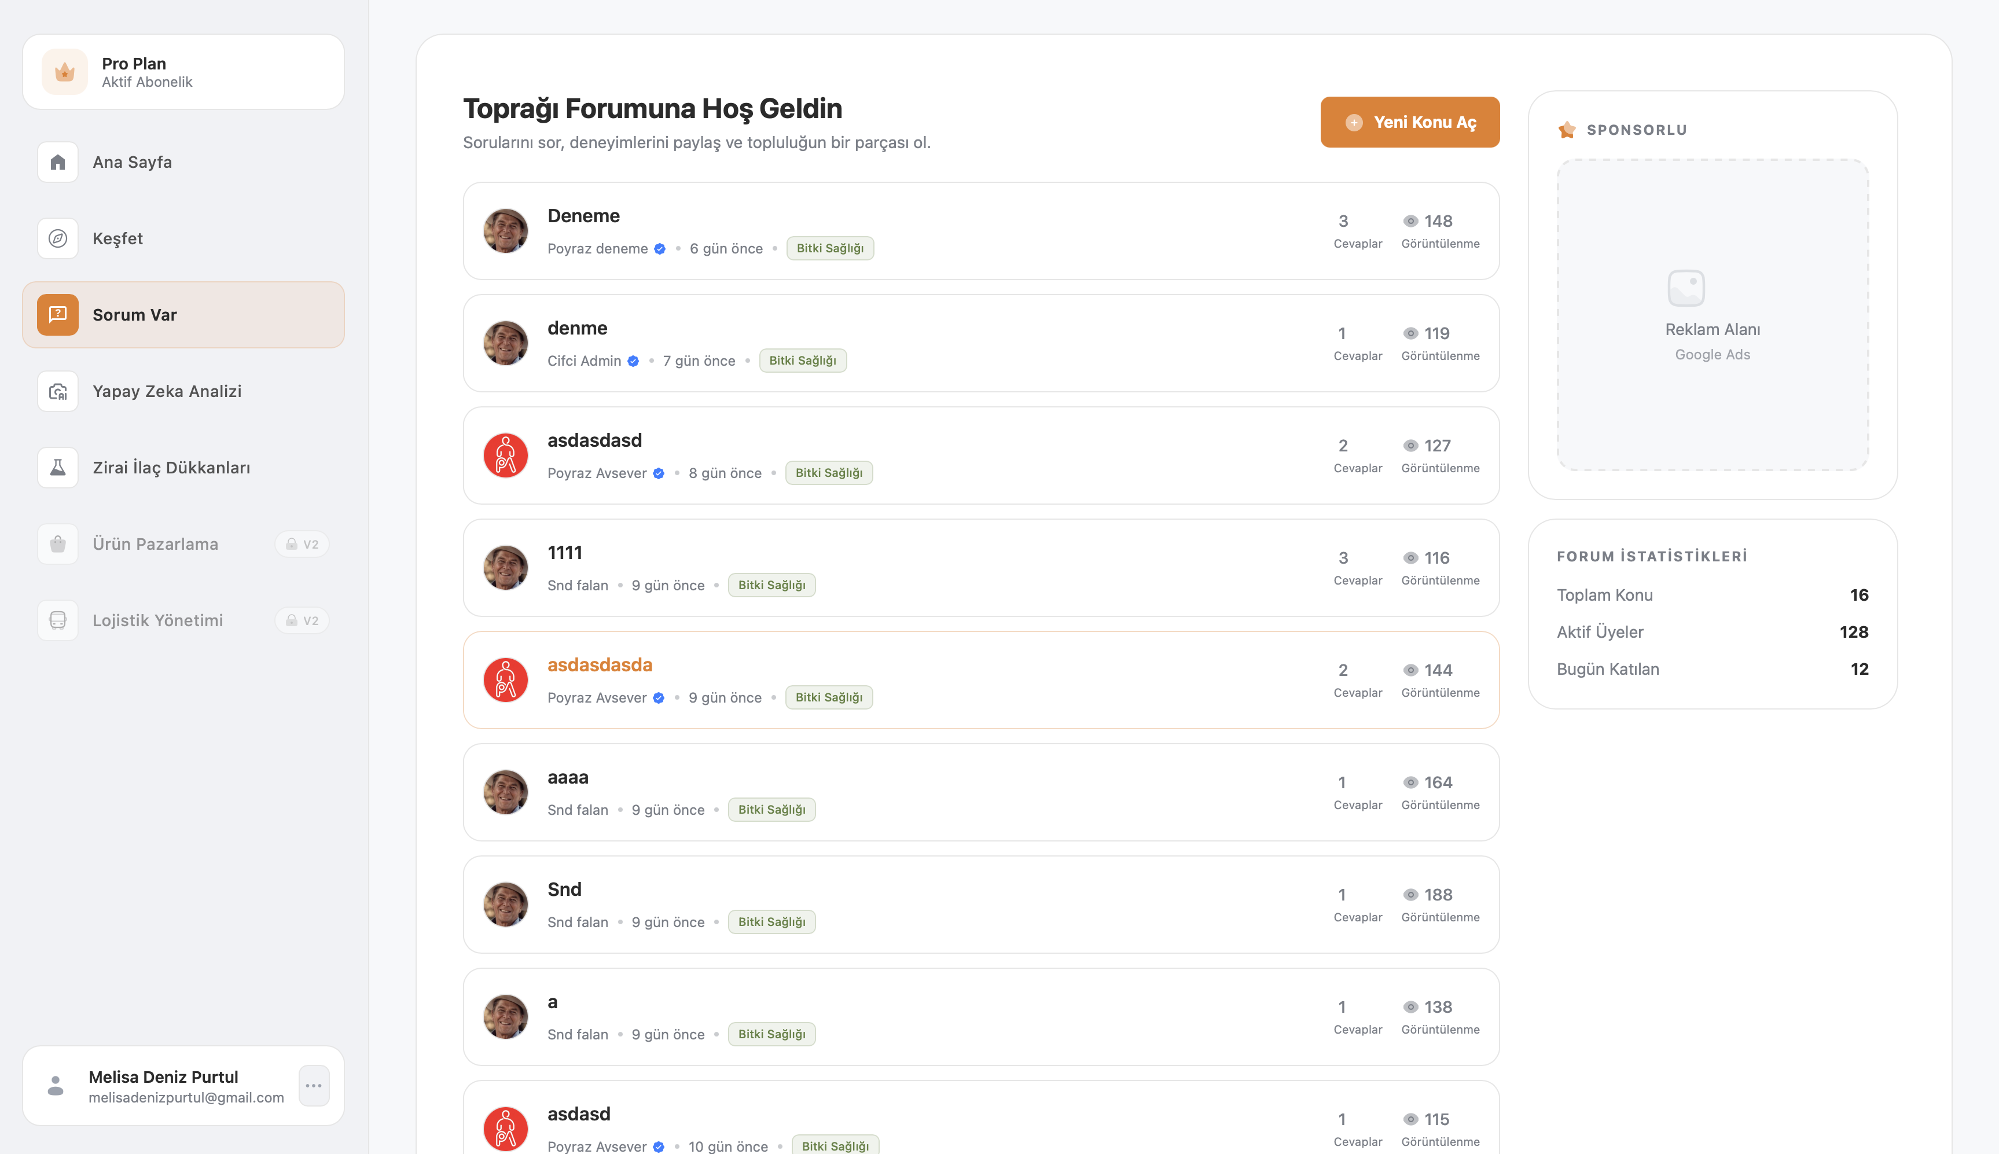This screenshot has height=1154, width=1999.
Task: Click the Bitki Sağlığı tag on denme topic
Action: pyautogui.click(x=803, y=361)
